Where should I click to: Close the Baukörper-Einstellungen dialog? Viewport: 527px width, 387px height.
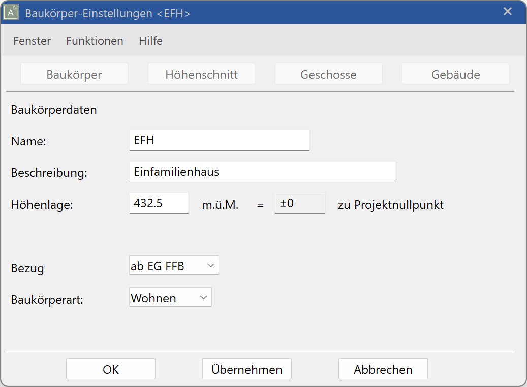507,12
